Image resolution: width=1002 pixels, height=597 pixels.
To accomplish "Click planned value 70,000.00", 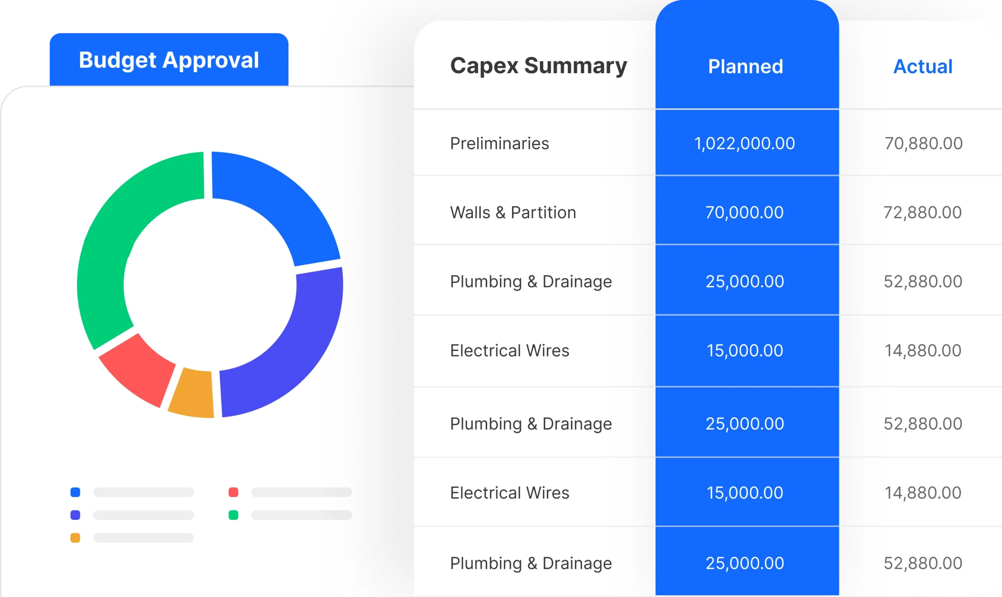I will [x=745, y=212].
